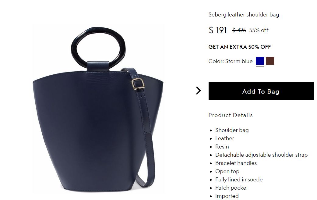Select the Shoulder bag detail bullet
Viewport: 317px width, 200px height.
pyautogui.click(x=232, y=130)
